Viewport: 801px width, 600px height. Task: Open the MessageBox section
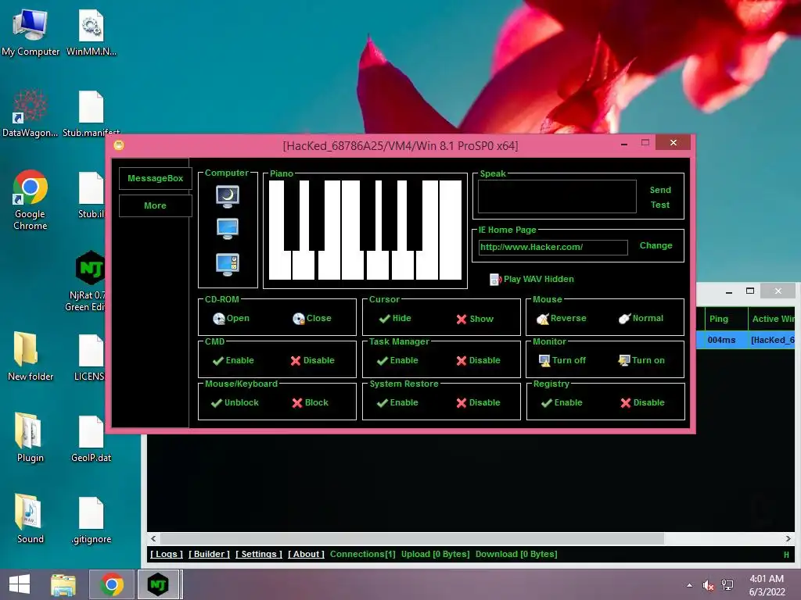point(156,179)
